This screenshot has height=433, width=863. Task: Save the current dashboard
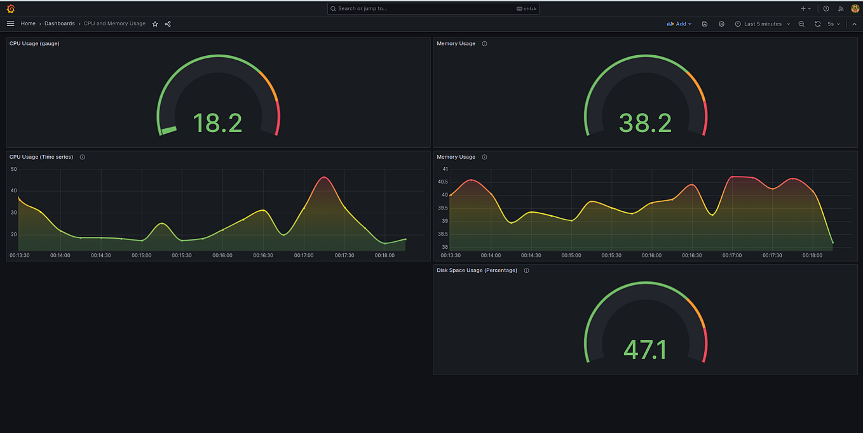click(x=704, y=23)
